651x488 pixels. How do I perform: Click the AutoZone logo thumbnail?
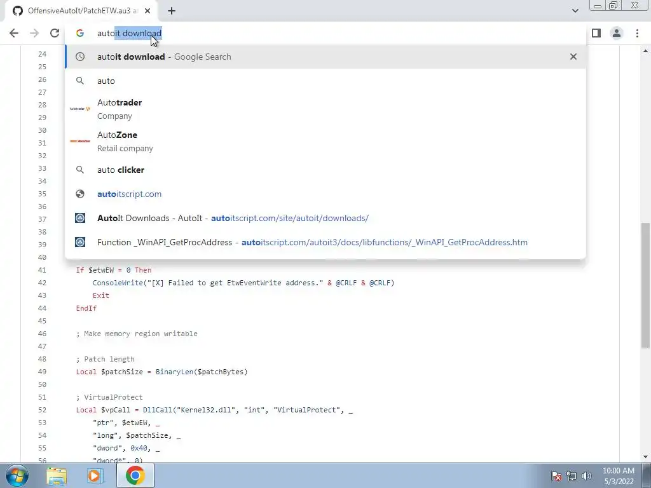(79, 141)
